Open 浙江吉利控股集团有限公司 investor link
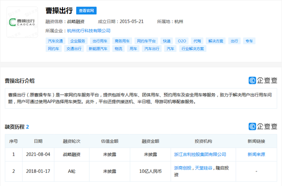This screenshot has height=186, width=282. pos(200,155)
